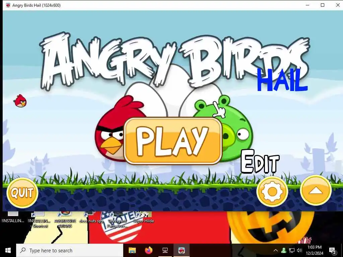Maximize the Angry Birds Hail window
The height and width of the screenshot is (257, 343).
323,5
